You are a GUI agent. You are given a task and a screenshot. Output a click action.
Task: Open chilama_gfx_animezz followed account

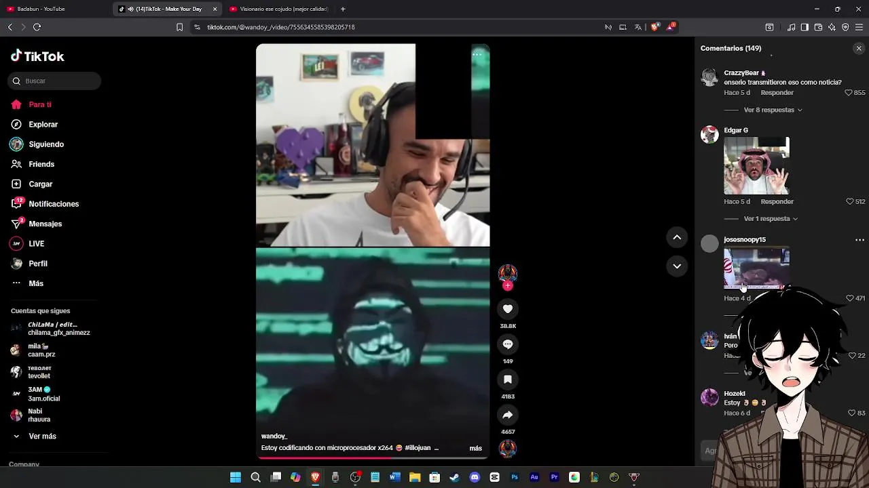click(51, 329)
